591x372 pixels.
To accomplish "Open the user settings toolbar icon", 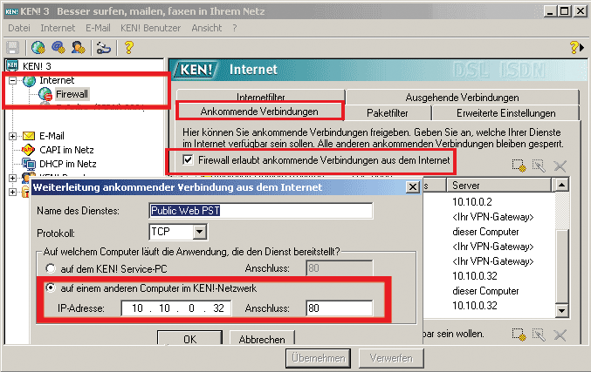I will [x=79, y=47].
